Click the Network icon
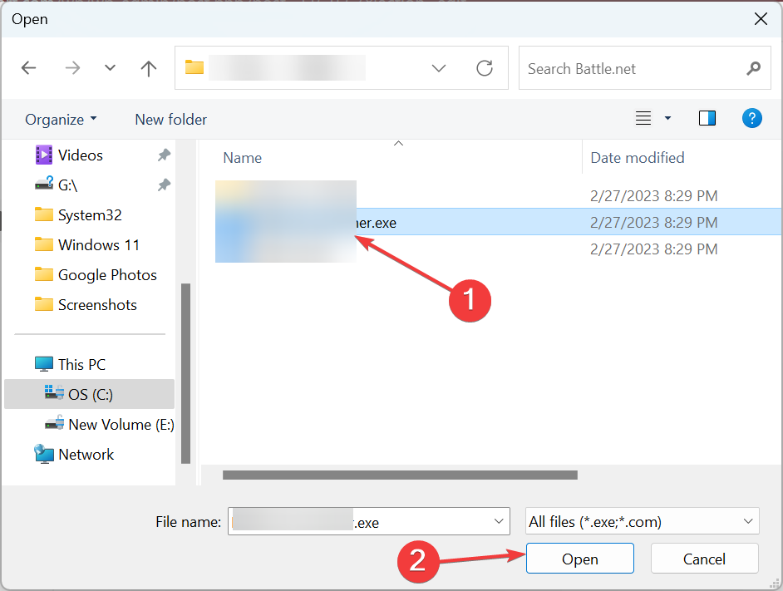This screenshot has width=783, height=591. 44,454
